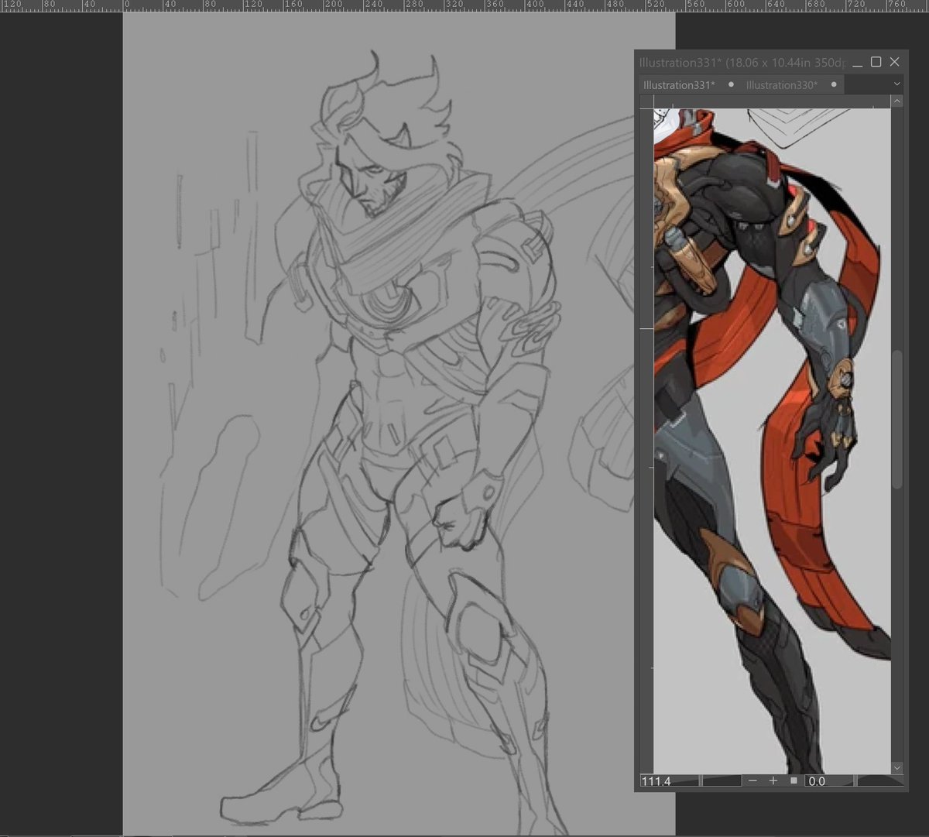
Task: Open the canvas tab list dropdown arrow
Action: tap(896, 84)
